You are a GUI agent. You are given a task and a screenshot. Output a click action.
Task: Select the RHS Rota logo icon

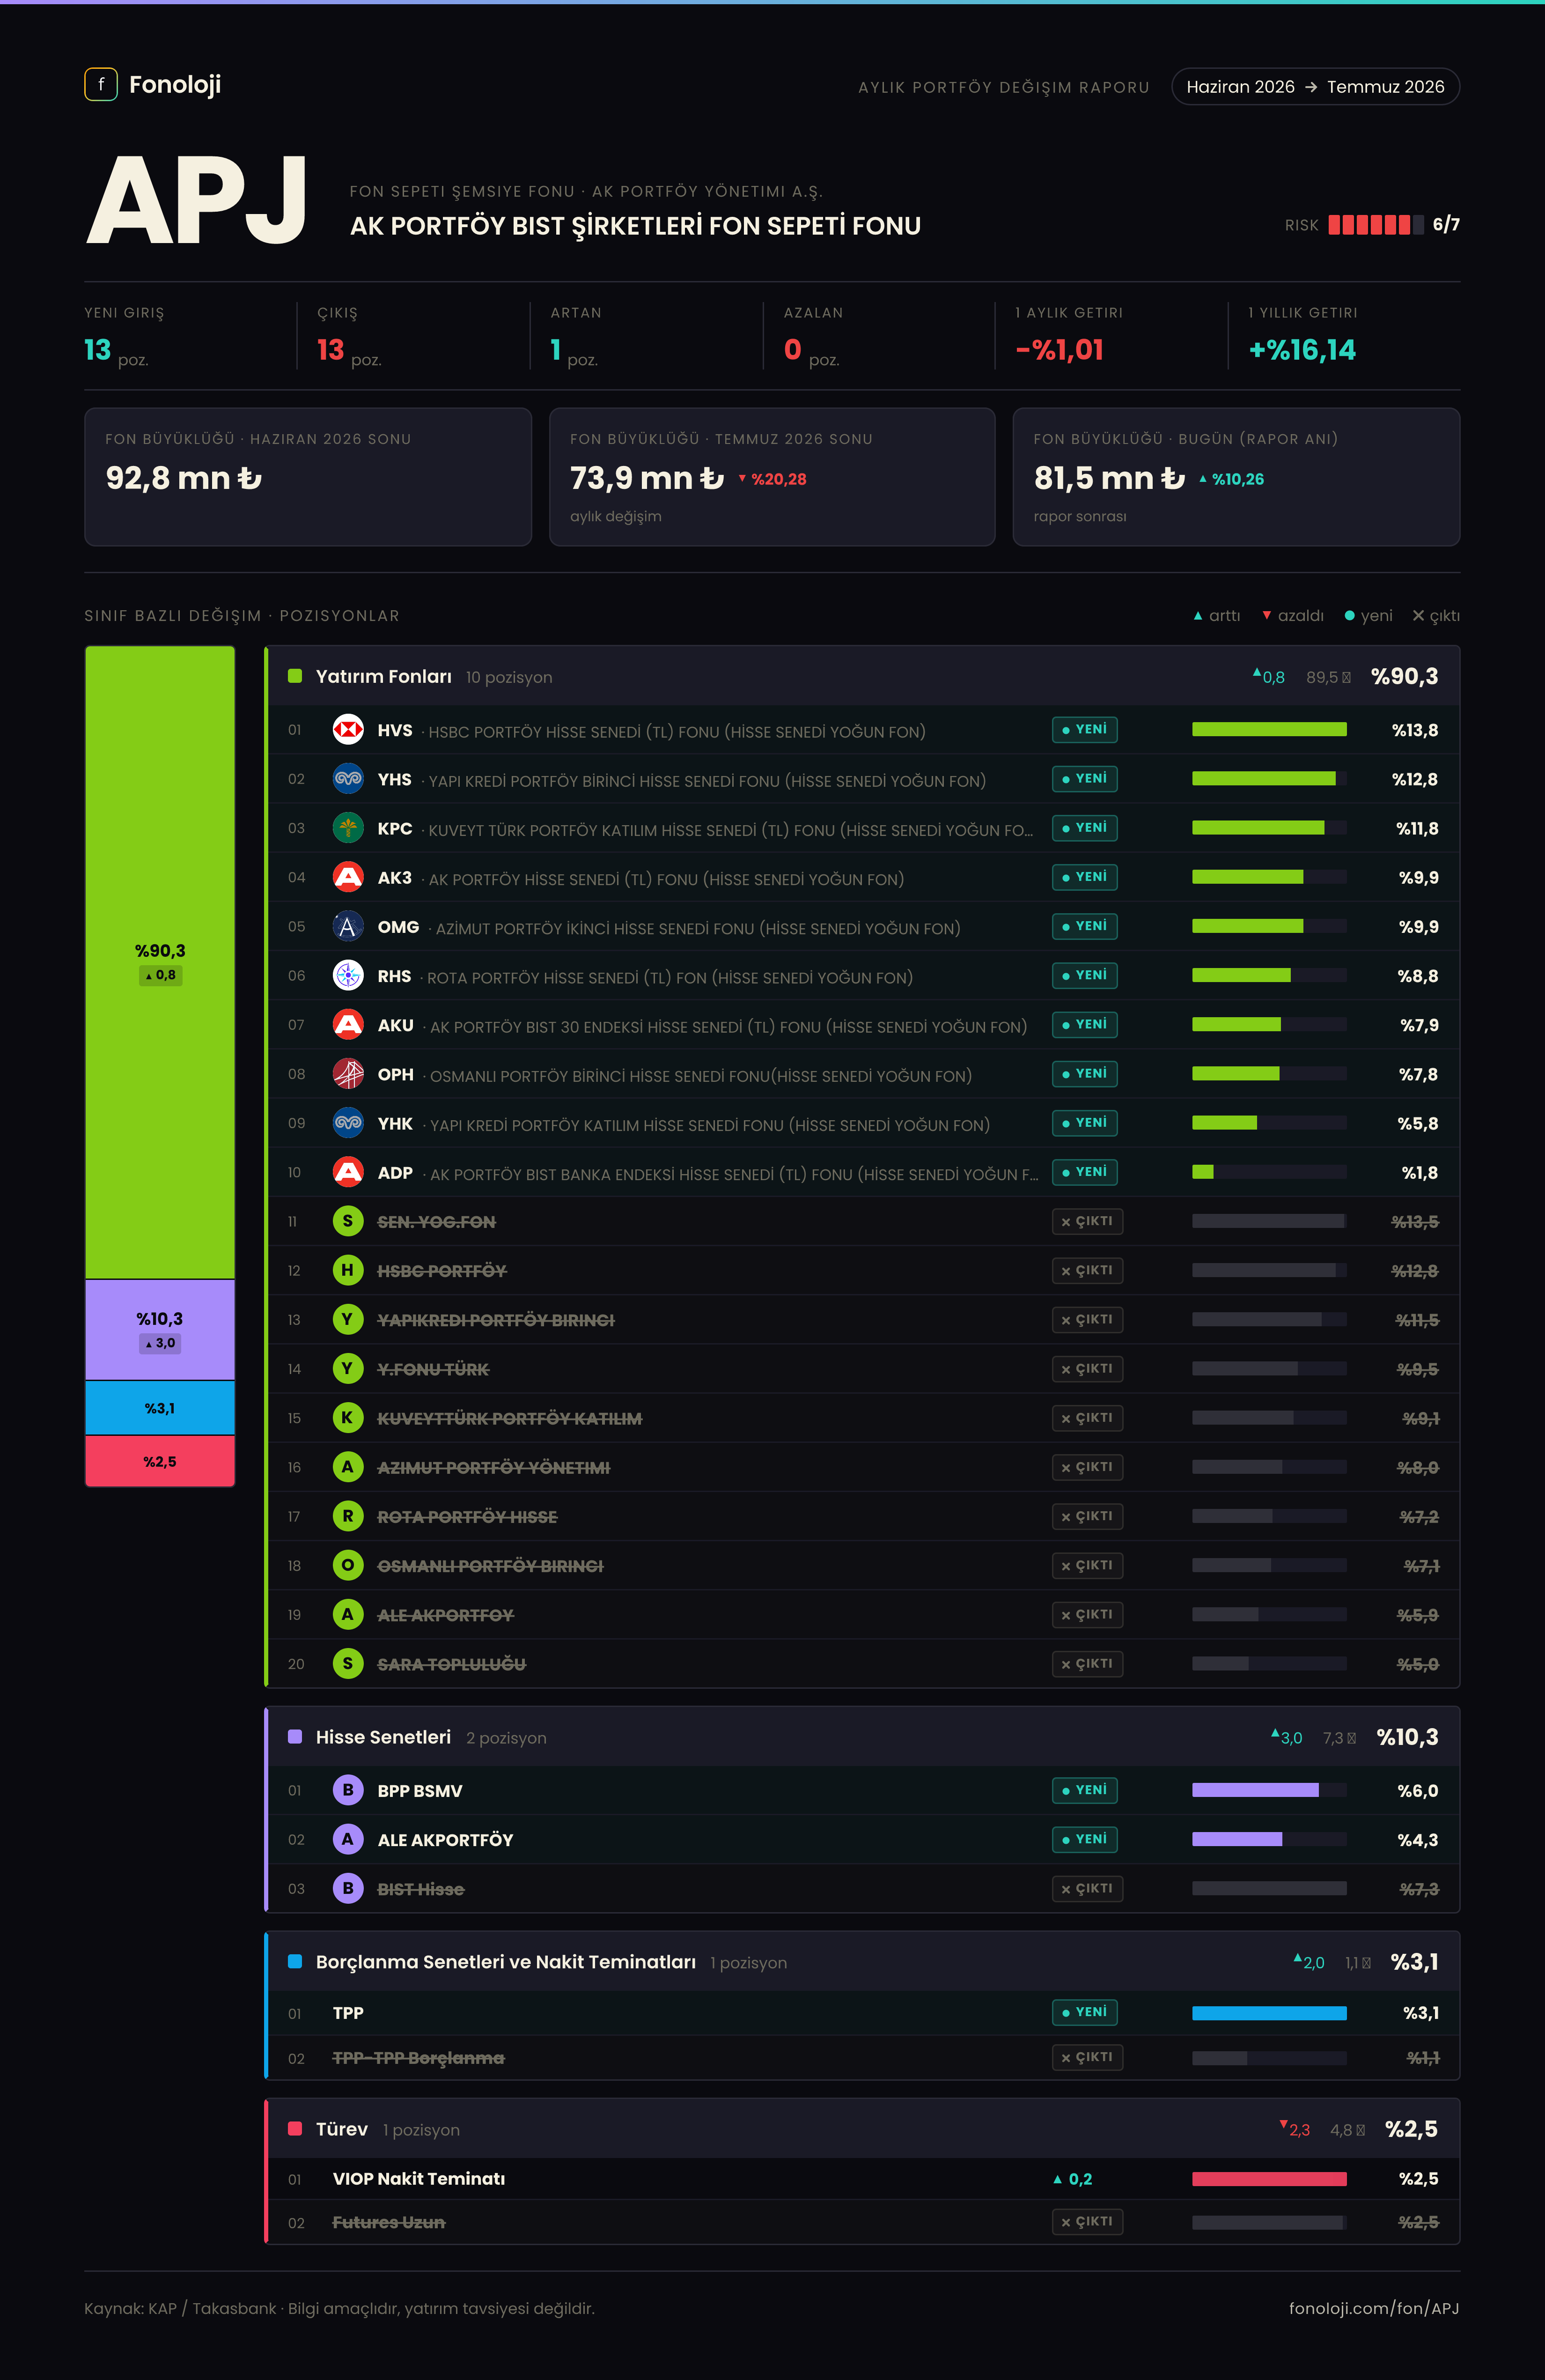click(348, 976)
